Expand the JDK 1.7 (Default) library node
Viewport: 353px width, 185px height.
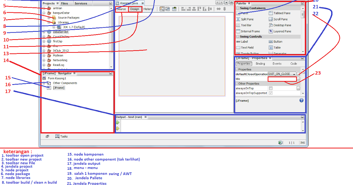53,27
